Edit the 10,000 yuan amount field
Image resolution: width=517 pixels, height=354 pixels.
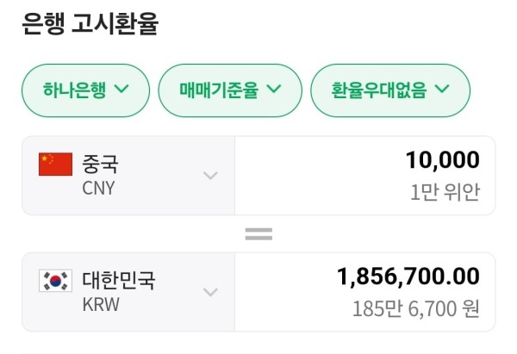pos(365,176)
